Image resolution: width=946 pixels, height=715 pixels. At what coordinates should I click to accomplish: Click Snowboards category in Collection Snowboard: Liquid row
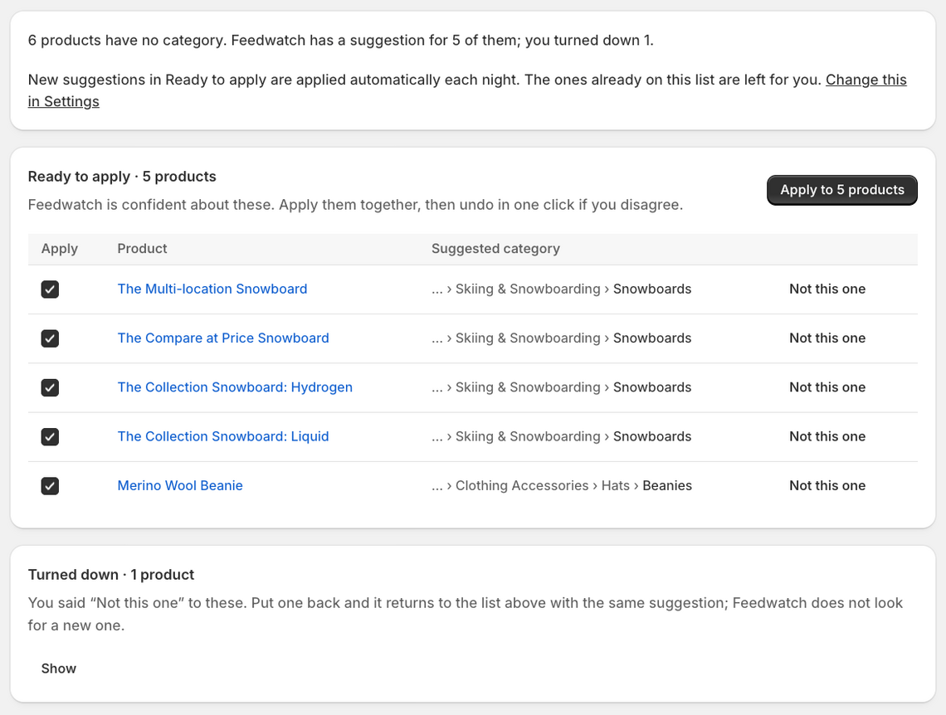tap(652, 436)
